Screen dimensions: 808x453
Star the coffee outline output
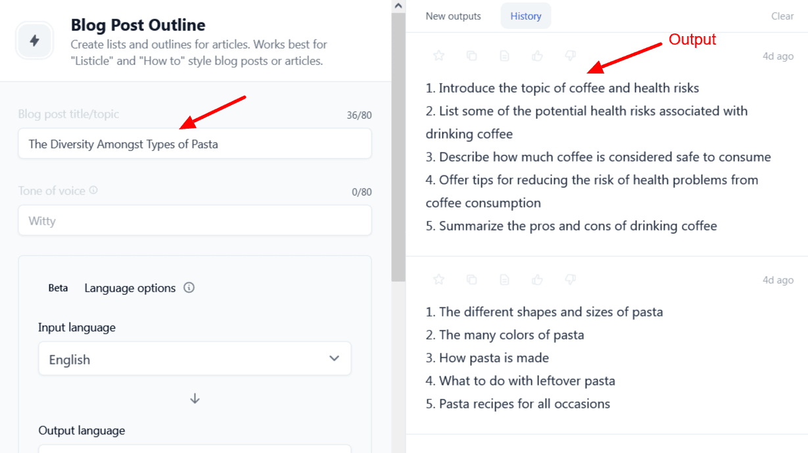click(x=439, y=56)
